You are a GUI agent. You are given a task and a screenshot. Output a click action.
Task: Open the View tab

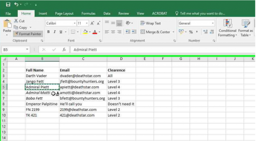[x=141, y=13]
